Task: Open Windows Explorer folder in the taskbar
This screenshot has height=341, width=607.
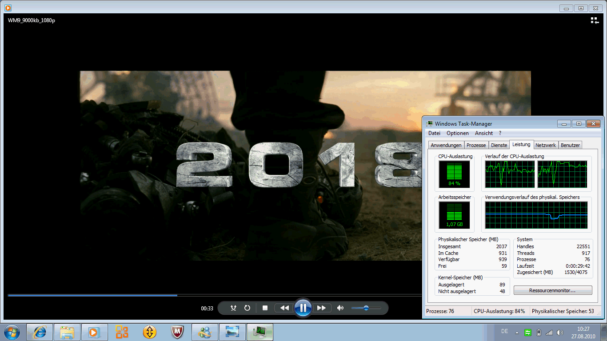Action: point(67,332)
